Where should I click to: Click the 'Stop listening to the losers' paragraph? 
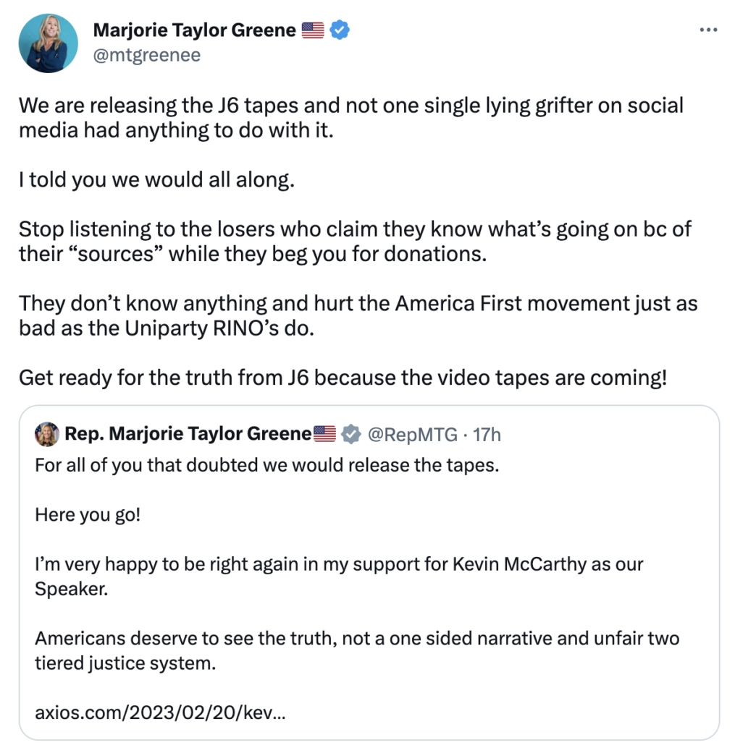point(354,242)
